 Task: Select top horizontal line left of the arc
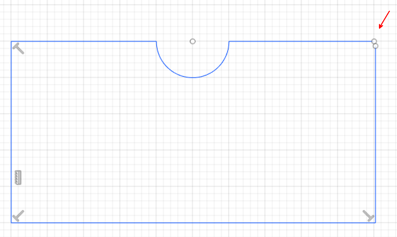pyautogui.click(x=84, y=41)
